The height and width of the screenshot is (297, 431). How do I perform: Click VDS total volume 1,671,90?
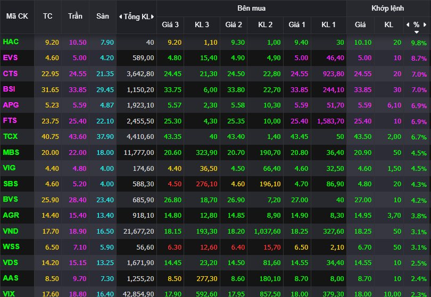click(140, 263)
